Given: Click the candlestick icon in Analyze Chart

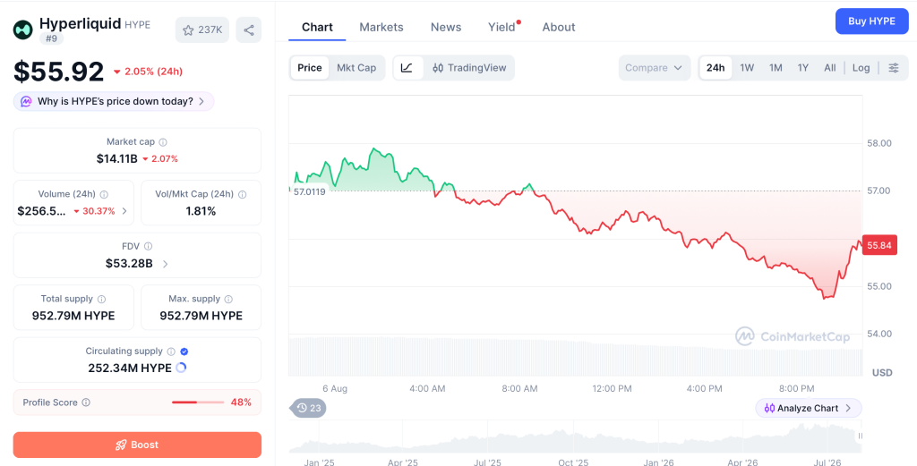Looking at the screenshot, I should coord(769,408).
